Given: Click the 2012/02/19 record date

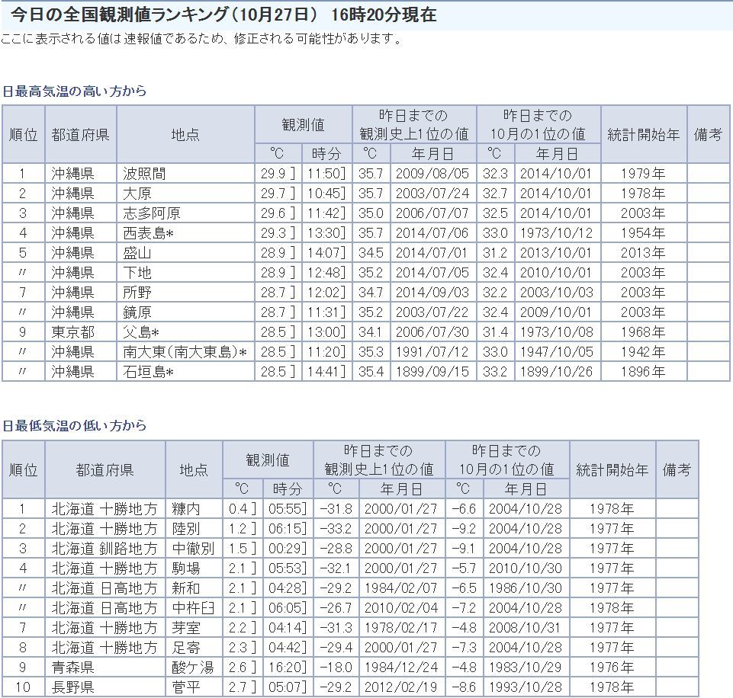Looking at the screenshot, I should 402,687.
